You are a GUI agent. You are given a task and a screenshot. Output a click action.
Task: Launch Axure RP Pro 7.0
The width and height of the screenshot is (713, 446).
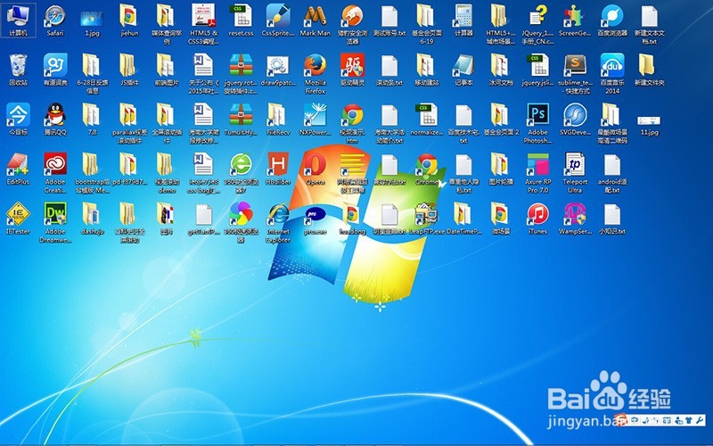coord(538,173)
